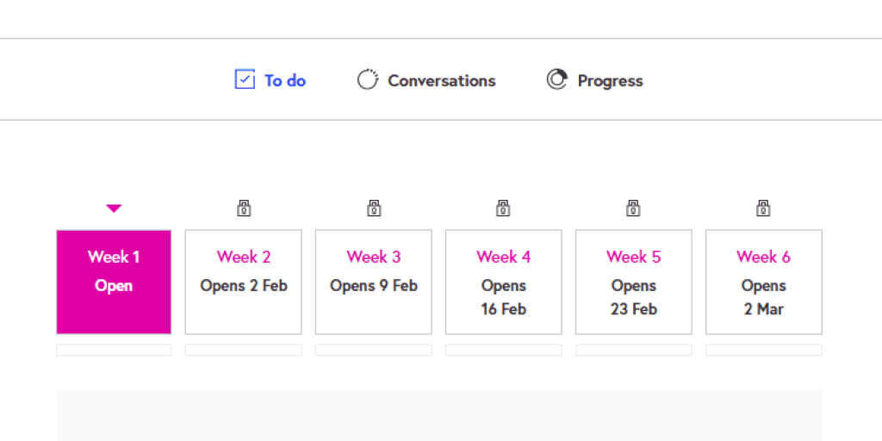Click the progress bar under Week 1
Screen dimensions: 882x441
point(114,351)
